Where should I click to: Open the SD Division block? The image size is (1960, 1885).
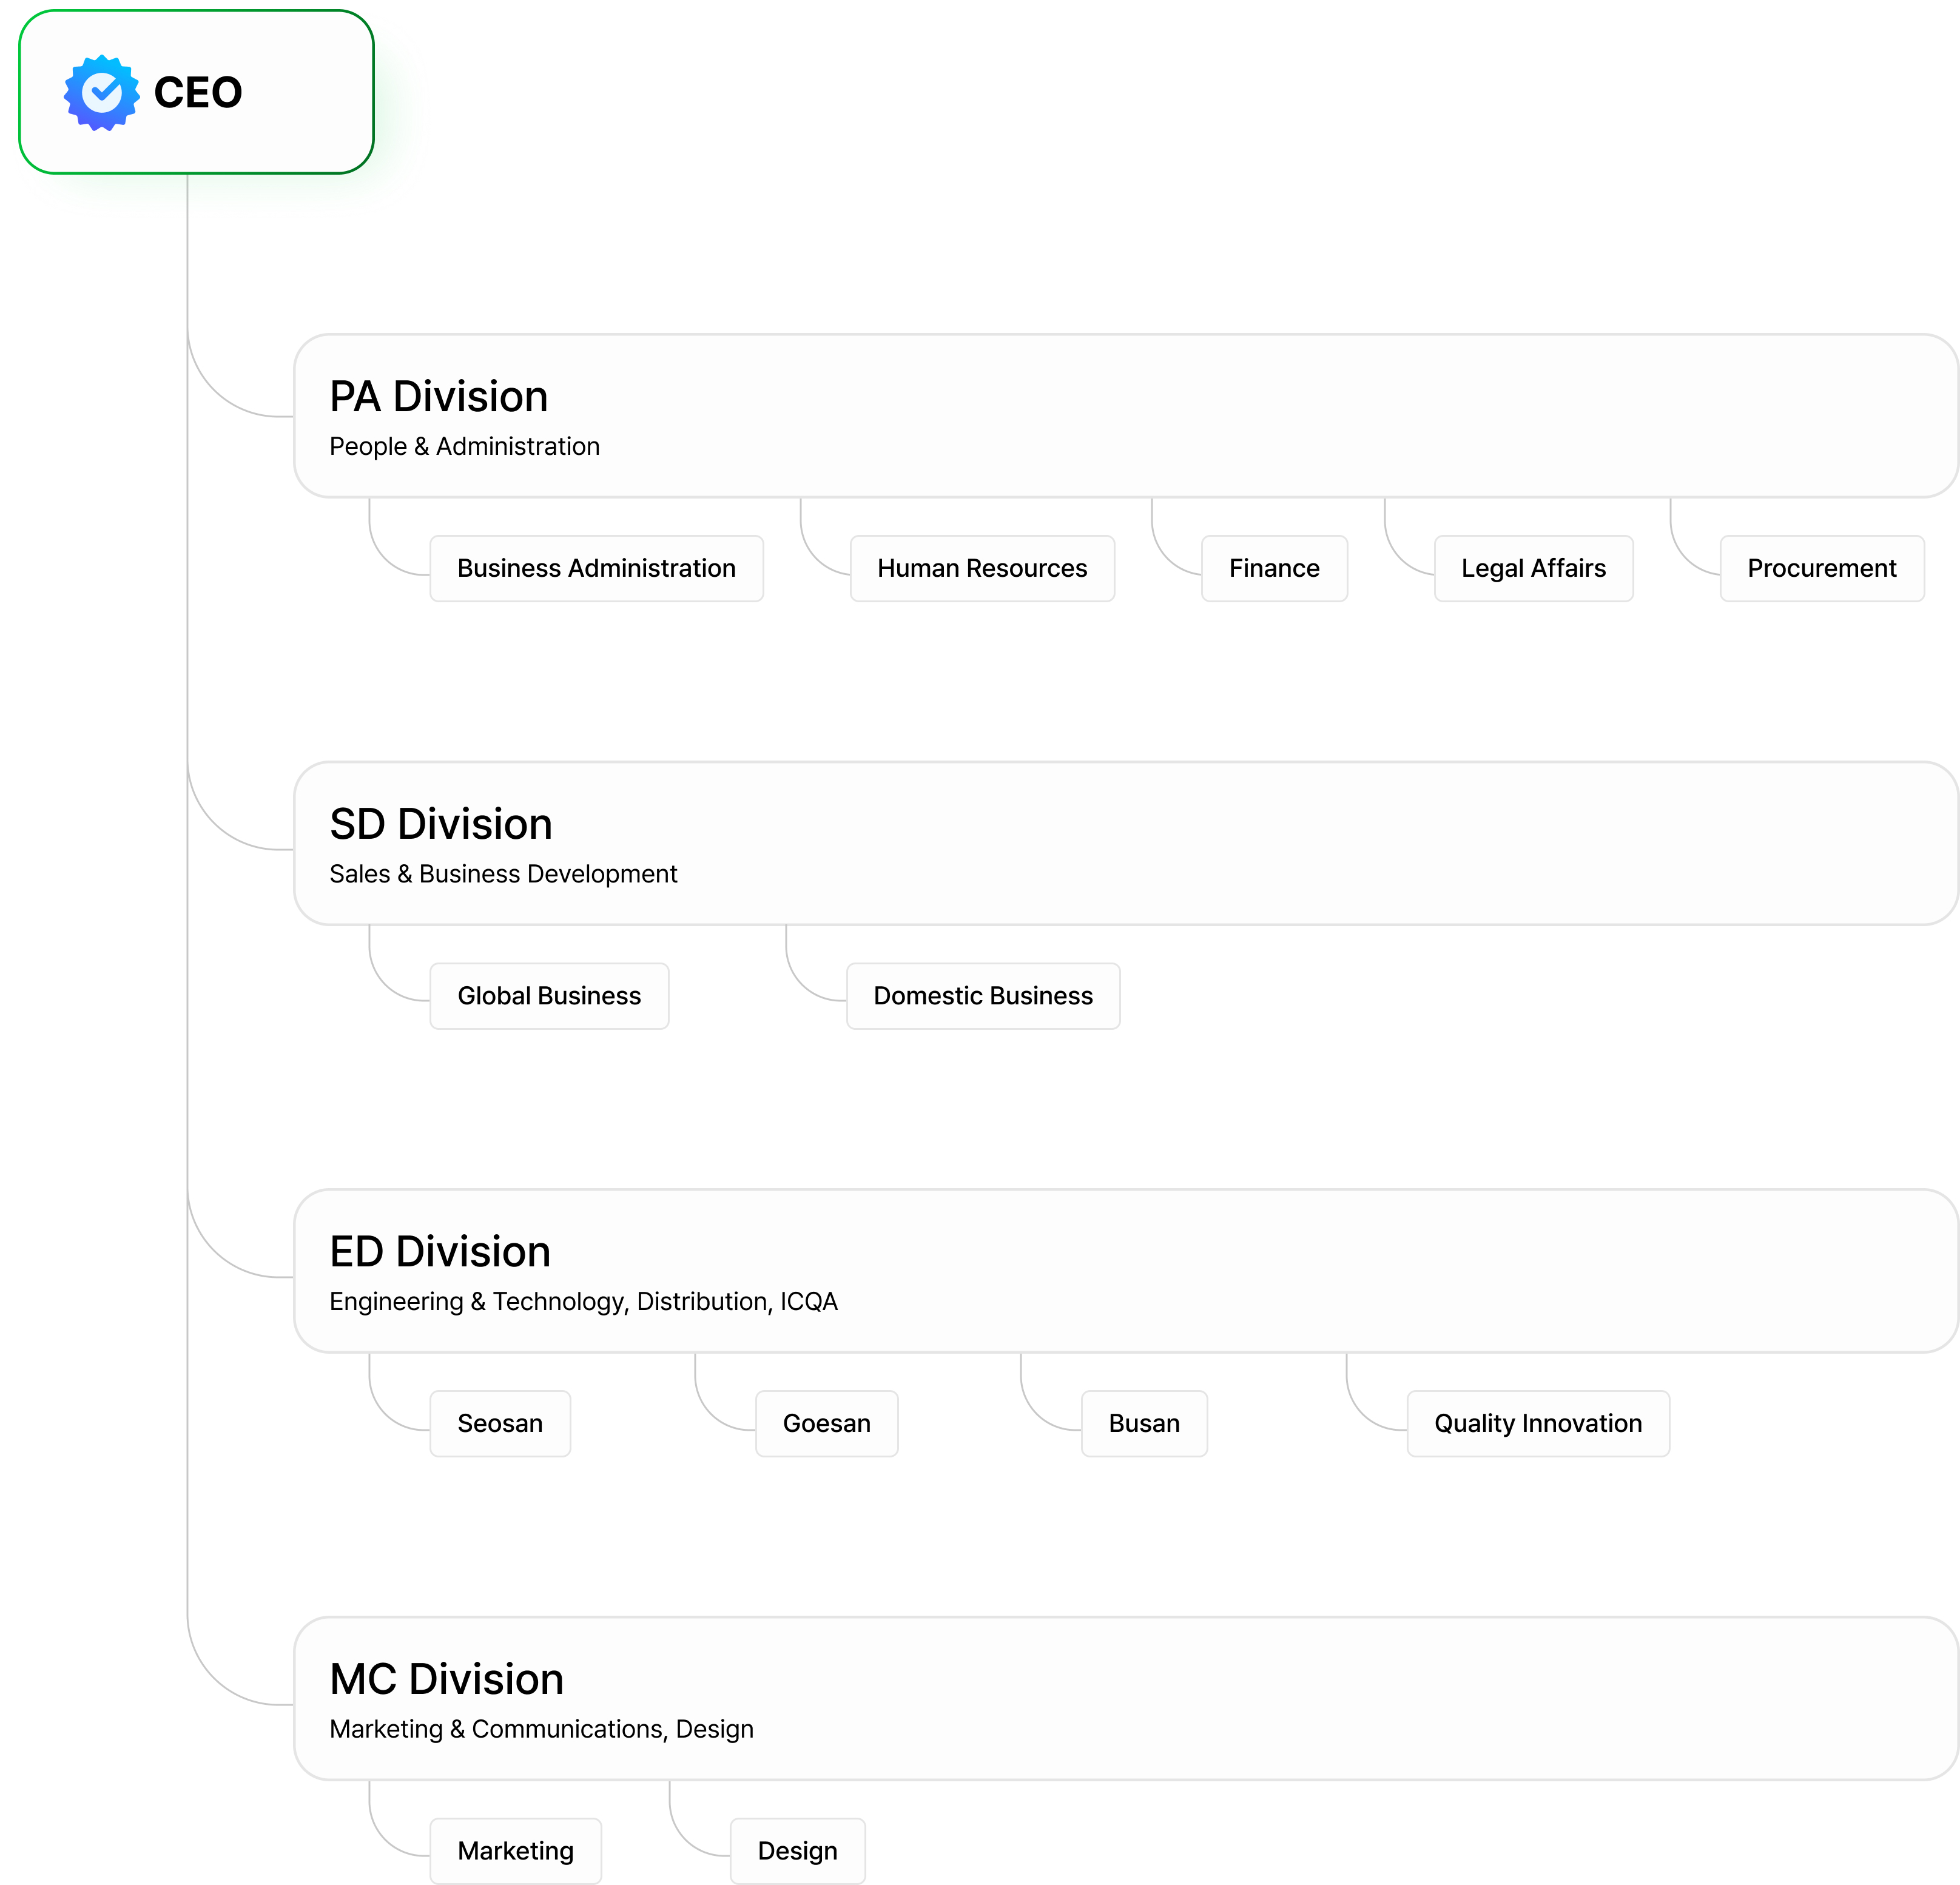click(1125, 843)
